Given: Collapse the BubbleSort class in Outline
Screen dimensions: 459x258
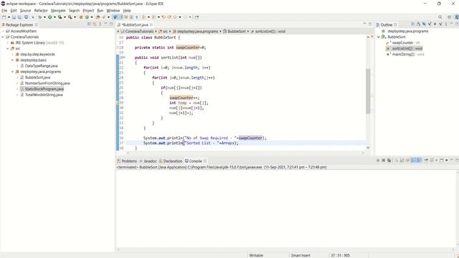Looking at the screenshot, I should [x=378, y=37].
